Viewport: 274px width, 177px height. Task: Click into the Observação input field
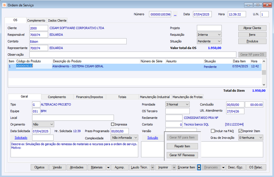133,55
